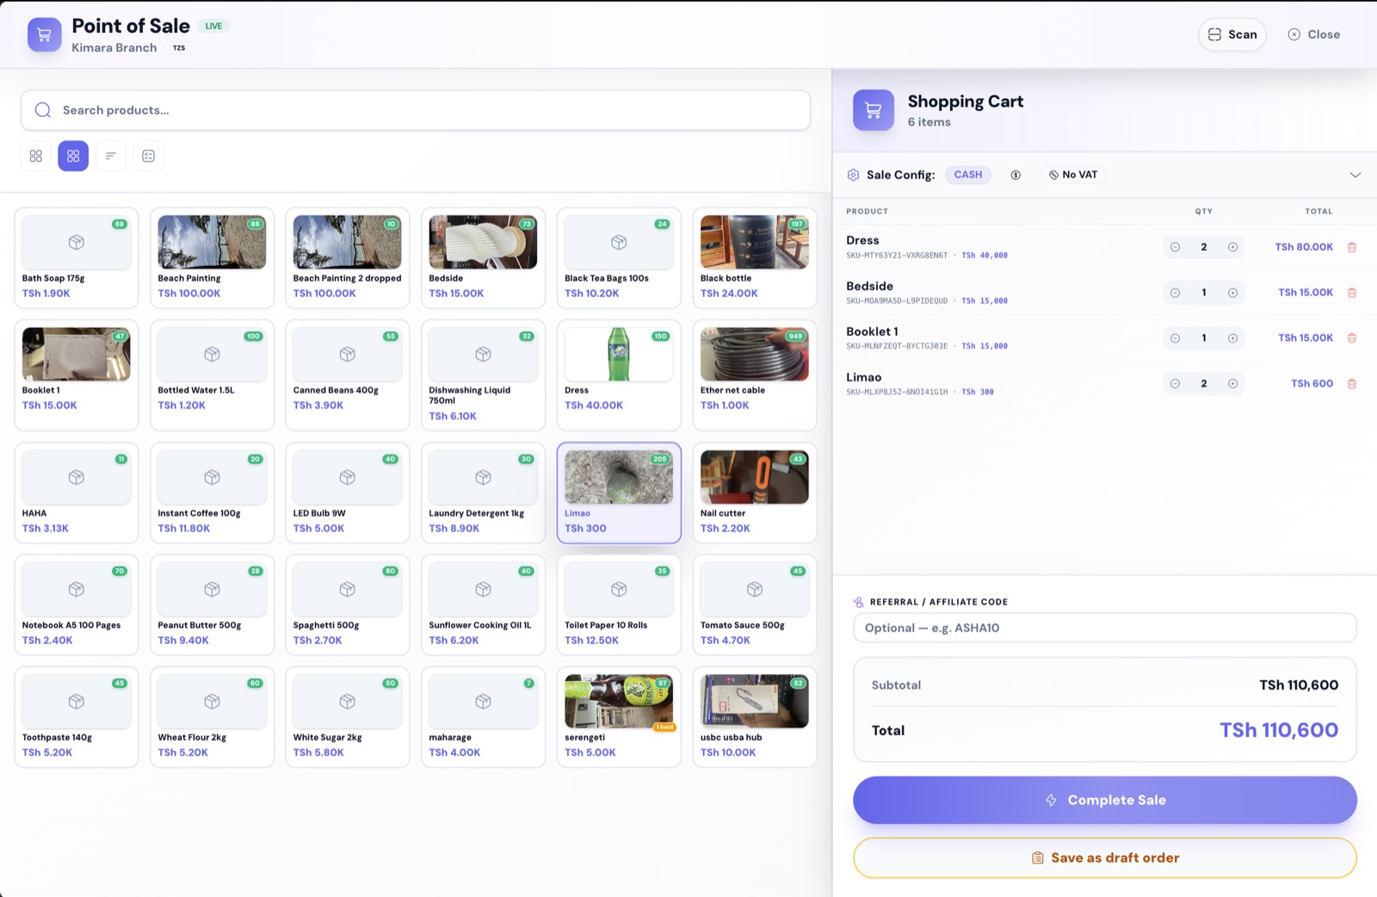Remove Bedside with the trash icon

pyautogui.click(x=1352, y=293)
